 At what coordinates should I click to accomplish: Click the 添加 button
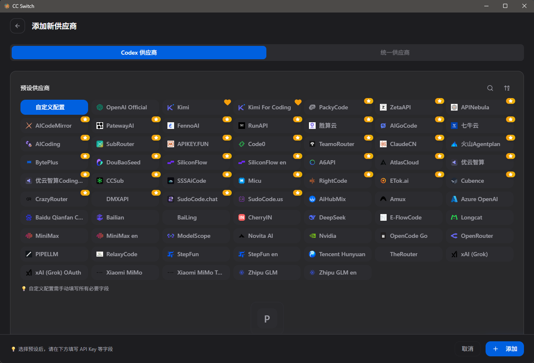[505, 349]
